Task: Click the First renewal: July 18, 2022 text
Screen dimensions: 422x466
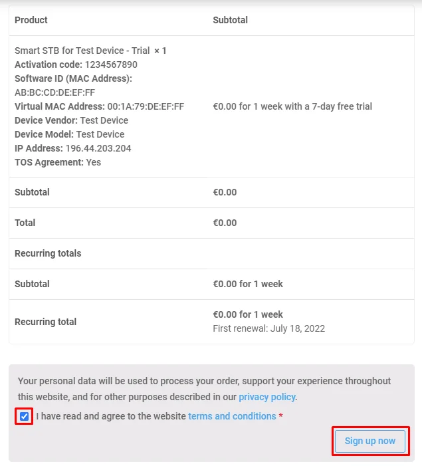Action: pyautogui.click(x=268, y=328)
